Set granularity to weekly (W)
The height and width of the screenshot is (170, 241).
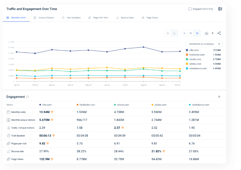click(191, 33)
